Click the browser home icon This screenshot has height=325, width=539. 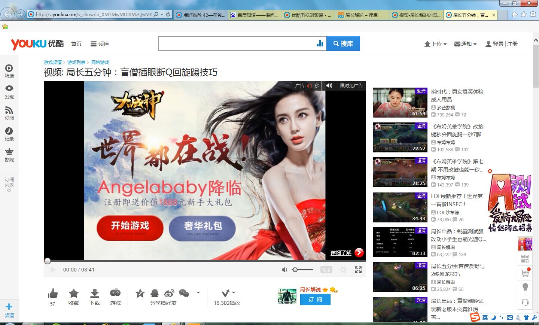[x=515, y=14]
